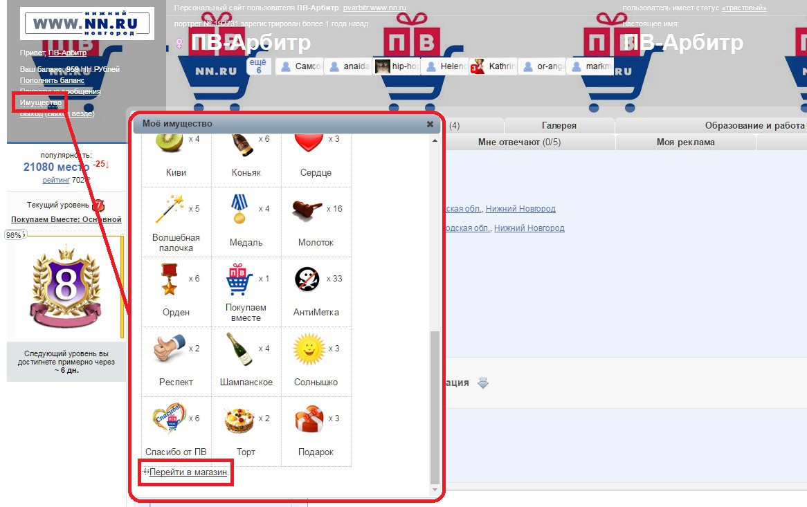Select the Торт cake icon
The image size is (807, 507).
click(x=239, y=420)
